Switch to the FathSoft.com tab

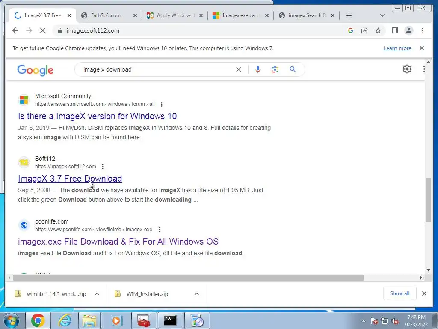[x=106, y=15]
